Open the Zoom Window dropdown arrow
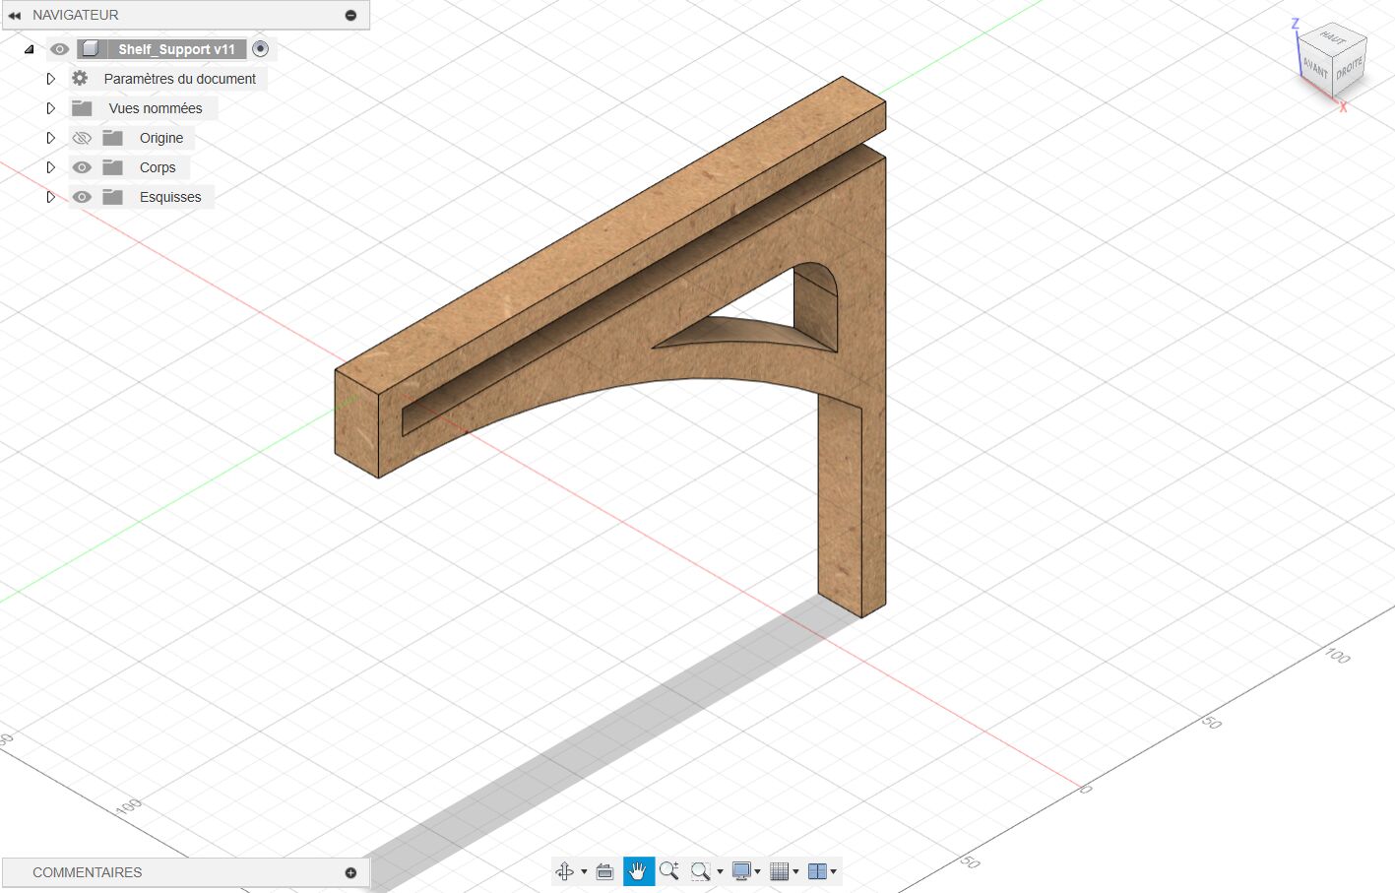This screenshot has height=893, width=1395. click(721, 871)
